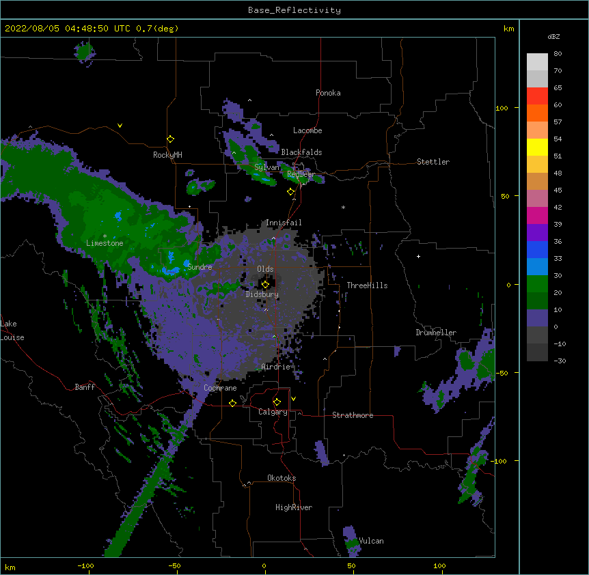The width and height of the screenshot is (589, 575).
Task: Click the yellow diamond marker south of Cochrane
Action: coord(232,403)
